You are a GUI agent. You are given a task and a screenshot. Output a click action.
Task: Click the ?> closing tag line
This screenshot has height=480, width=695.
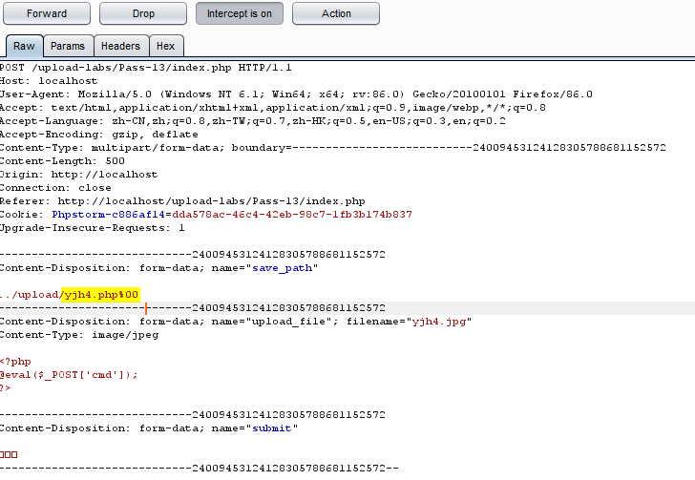pos(6,388)
